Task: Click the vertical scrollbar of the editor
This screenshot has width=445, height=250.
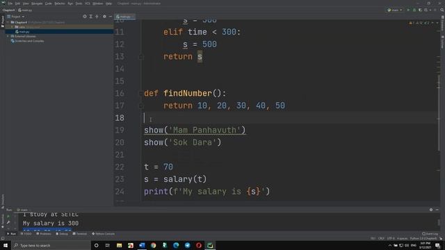Action: coord(439,113)
